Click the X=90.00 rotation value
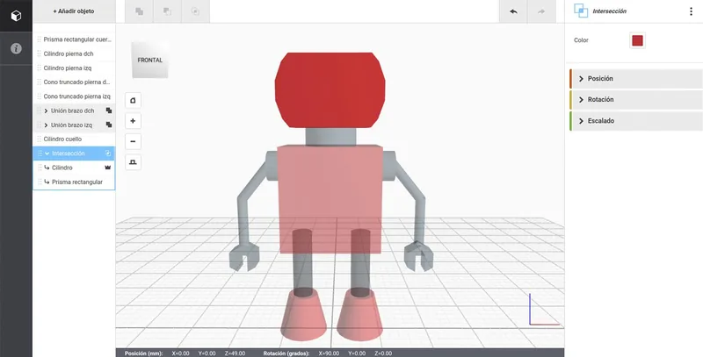Image resolution: width=703 pixels, height=357 pixels. [x=329, y=353]
